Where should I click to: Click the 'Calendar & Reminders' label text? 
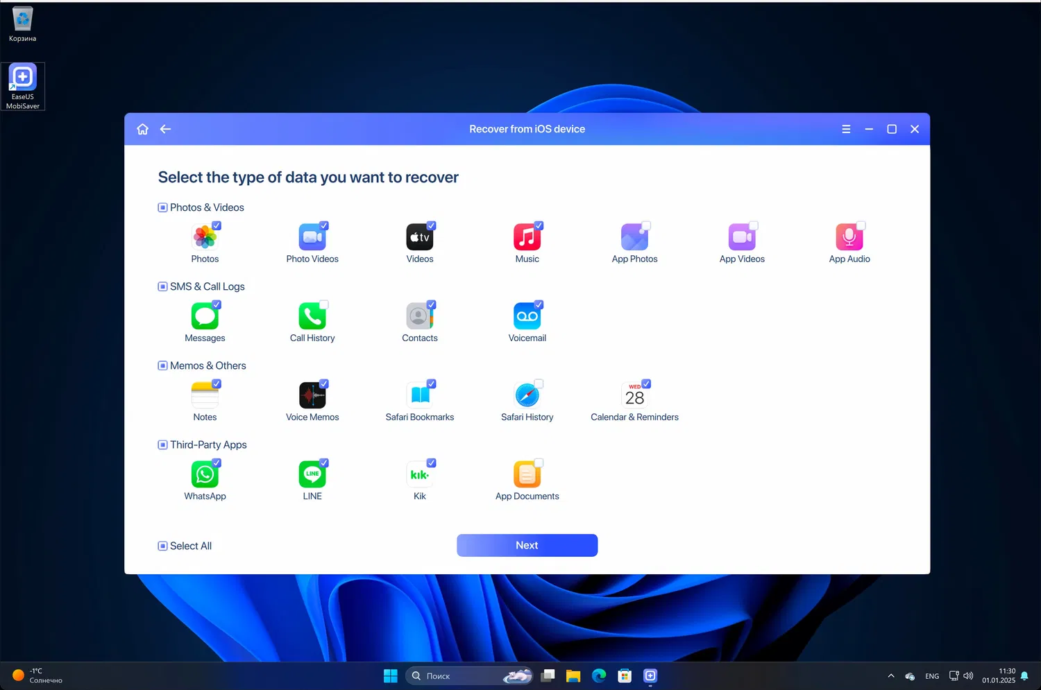(x=634, y=417)
